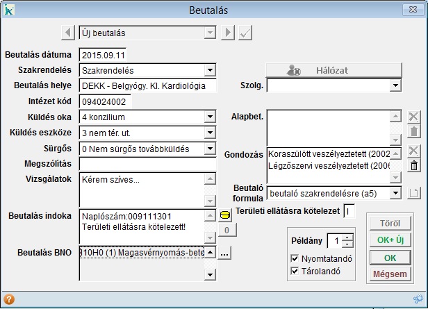Click the previous record arrow button
Image resolution: width=428 pixels, height=309 pixels.
tap(67, 33)
